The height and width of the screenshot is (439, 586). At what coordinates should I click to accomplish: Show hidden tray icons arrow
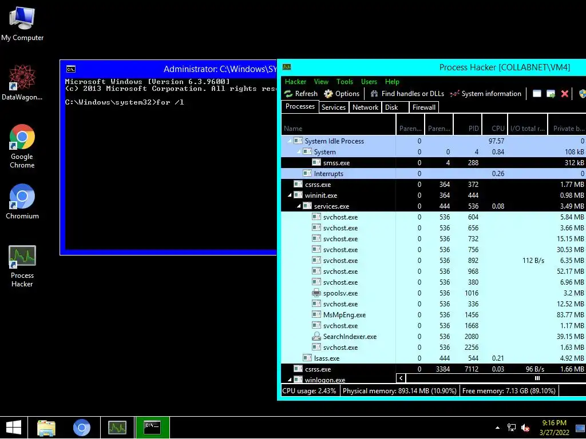point(497,428)
